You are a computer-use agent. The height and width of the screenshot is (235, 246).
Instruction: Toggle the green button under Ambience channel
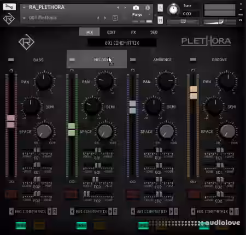point(143,226)
